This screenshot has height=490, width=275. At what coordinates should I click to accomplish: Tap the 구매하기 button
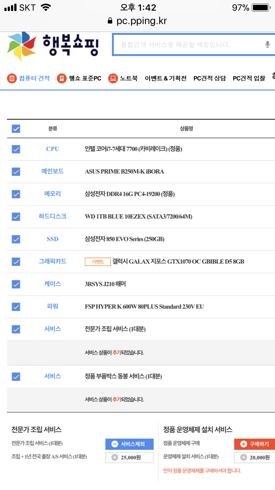point(254,444)
